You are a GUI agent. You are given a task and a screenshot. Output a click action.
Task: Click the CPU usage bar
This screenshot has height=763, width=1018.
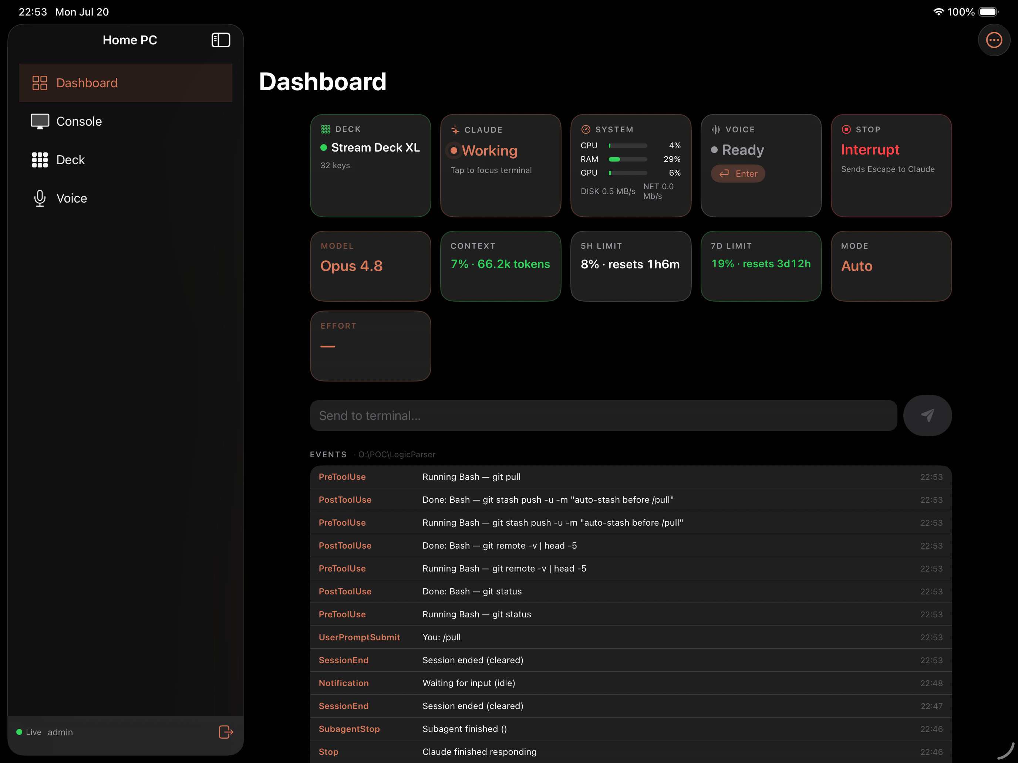click(x=628, y=145)
